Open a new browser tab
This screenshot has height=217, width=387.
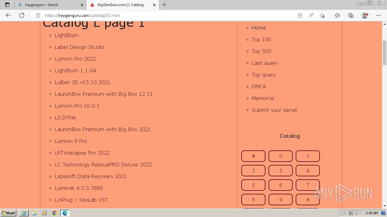164,5
